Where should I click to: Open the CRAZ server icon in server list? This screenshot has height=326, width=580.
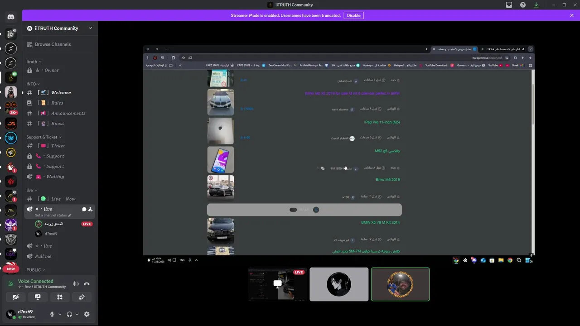[11, 254]
